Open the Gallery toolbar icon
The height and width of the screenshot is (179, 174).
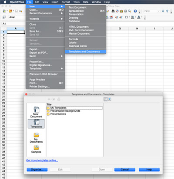click(121, 11)
